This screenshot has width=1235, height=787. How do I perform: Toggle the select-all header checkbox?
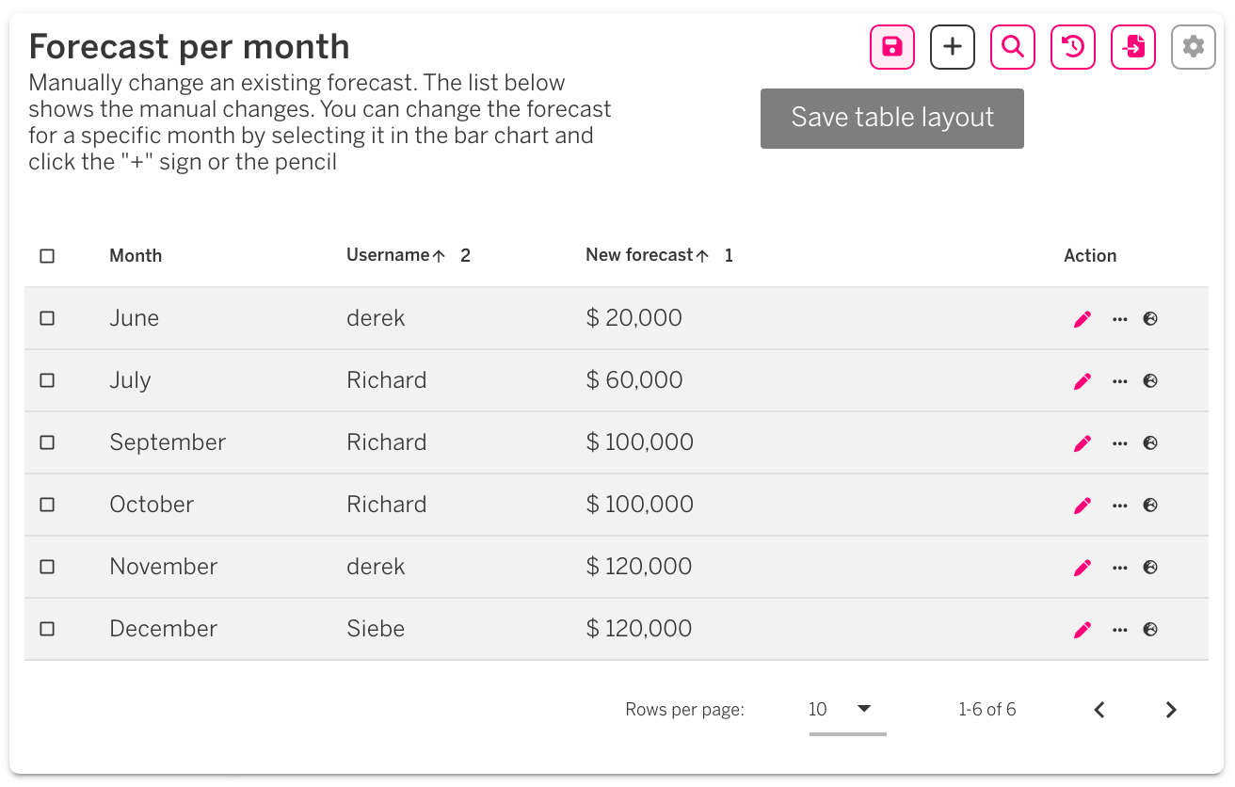(47, 256)
